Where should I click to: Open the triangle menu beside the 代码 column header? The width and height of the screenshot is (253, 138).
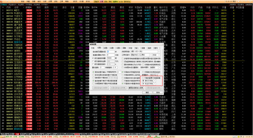3,7
